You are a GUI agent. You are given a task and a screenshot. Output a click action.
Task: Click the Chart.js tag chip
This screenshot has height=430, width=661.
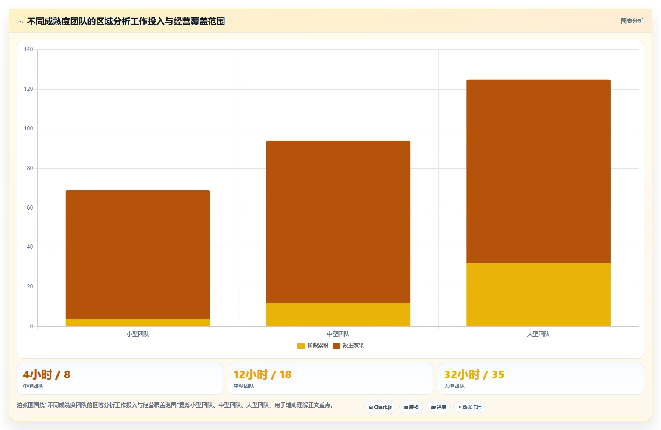380,407
